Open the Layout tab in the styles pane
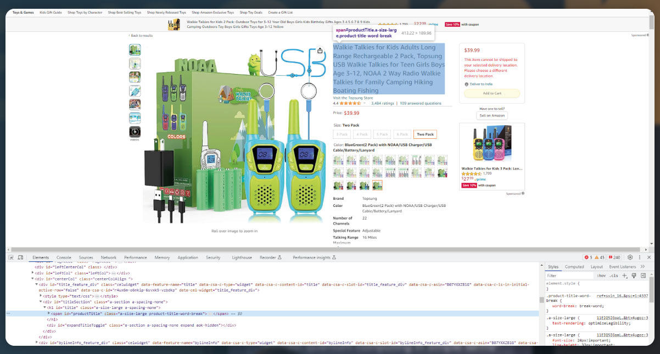This screenshot has height=354, width=660. pos(596,267)
